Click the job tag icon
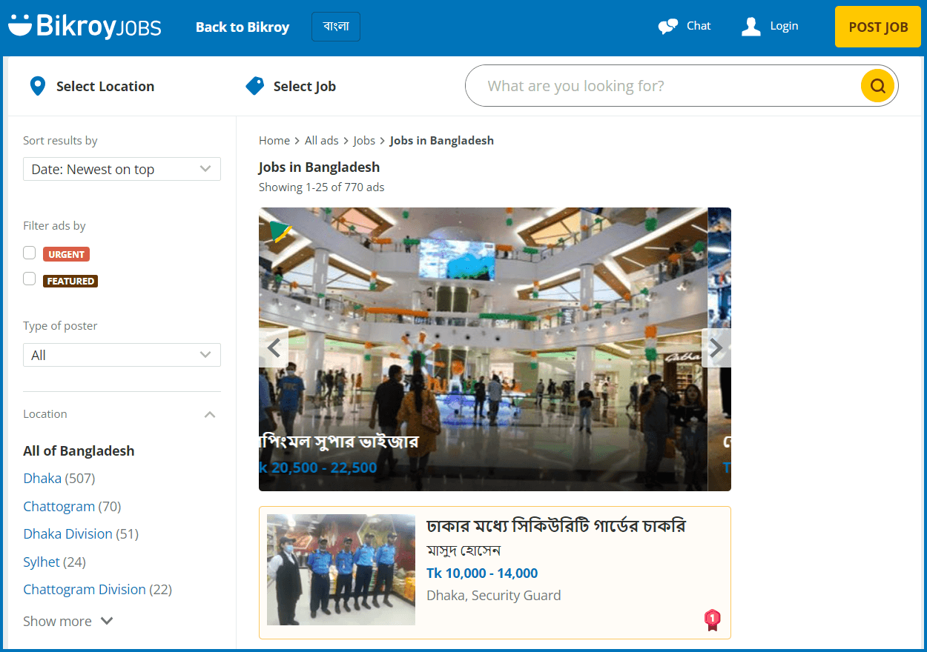This screenshot has height=652, width=927. click(254, 86)
